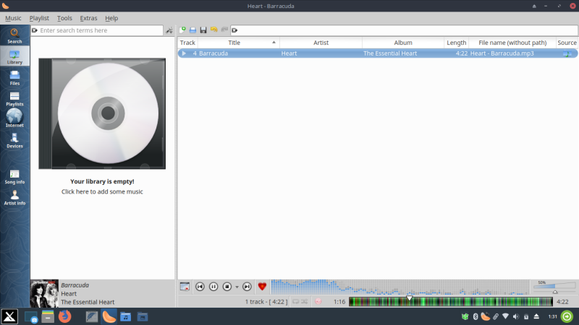Screen dimensions: 579x325
Task: Open the music folder taskbar icon
Action: [x=125, y=316]
